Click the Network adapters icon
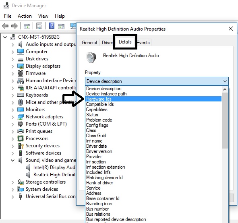Viewport: 238px width, 223px height. [21, 117]
